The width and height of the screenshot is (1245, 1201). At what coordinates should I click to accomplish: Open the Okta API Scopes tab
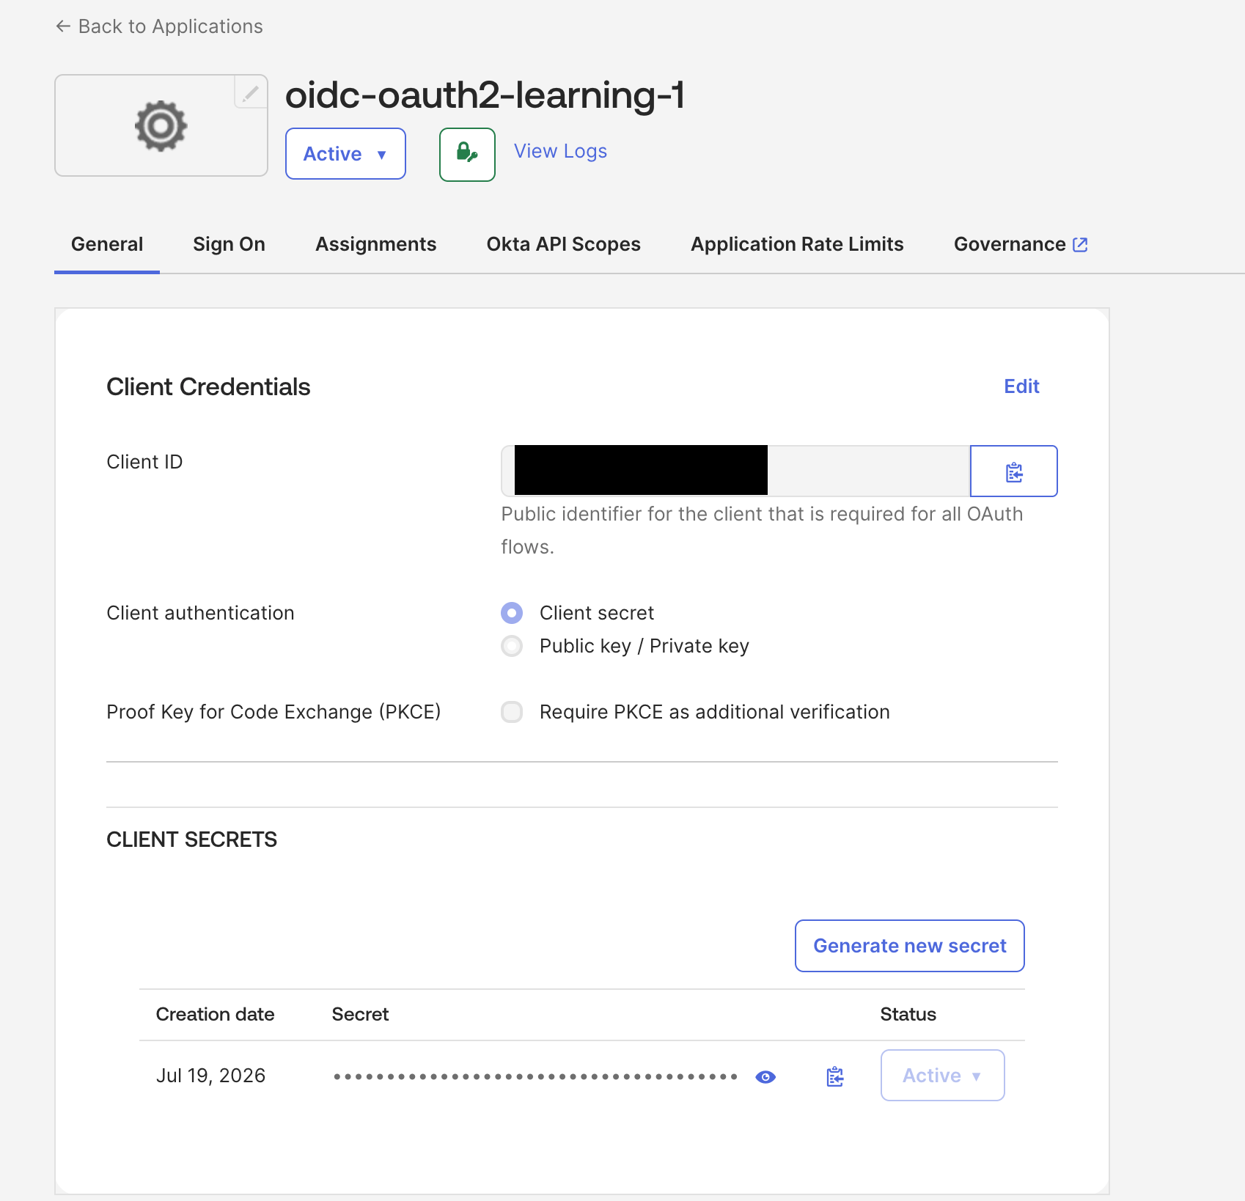click(563, 244)
